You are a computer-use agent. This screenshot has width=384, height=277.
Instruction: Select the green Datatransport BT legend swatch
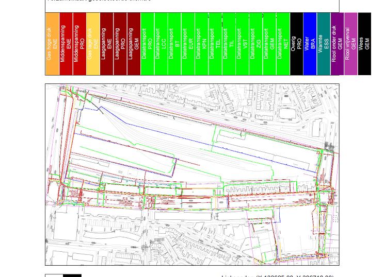click(x=174, y=44)
